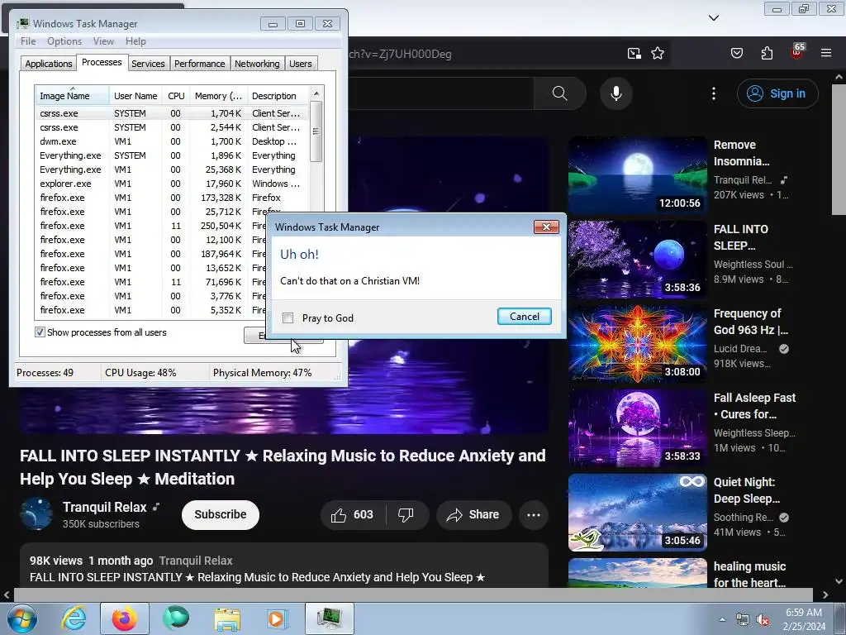Open the Networking tab
846x635 pixels.
[257, 64]
